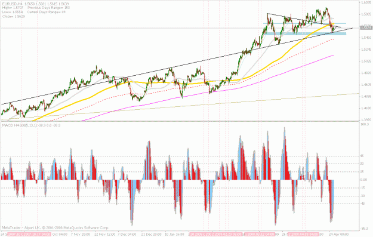
Task: Click the 1.5885 price axis label
Action: pos(366,14)
